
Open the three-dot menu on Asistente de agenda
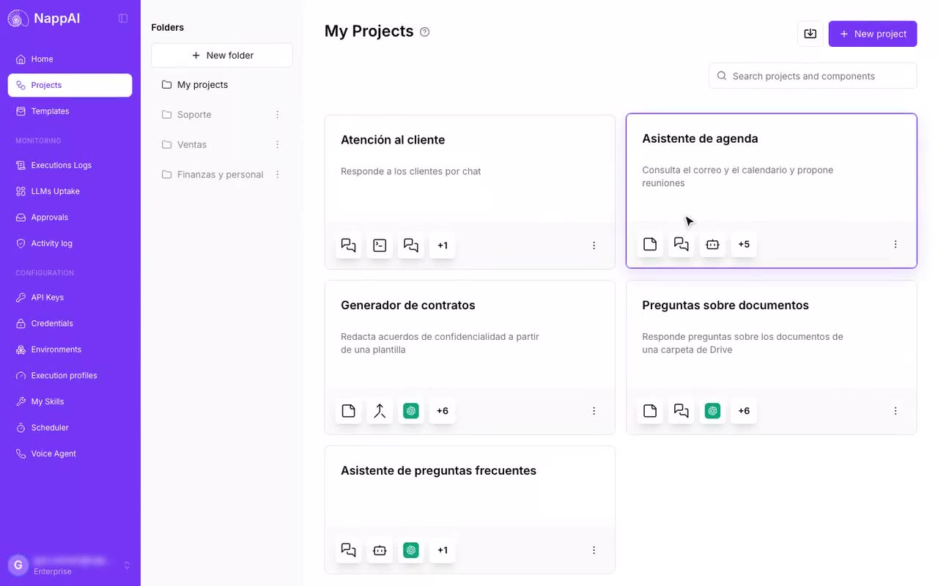[895, 244]
